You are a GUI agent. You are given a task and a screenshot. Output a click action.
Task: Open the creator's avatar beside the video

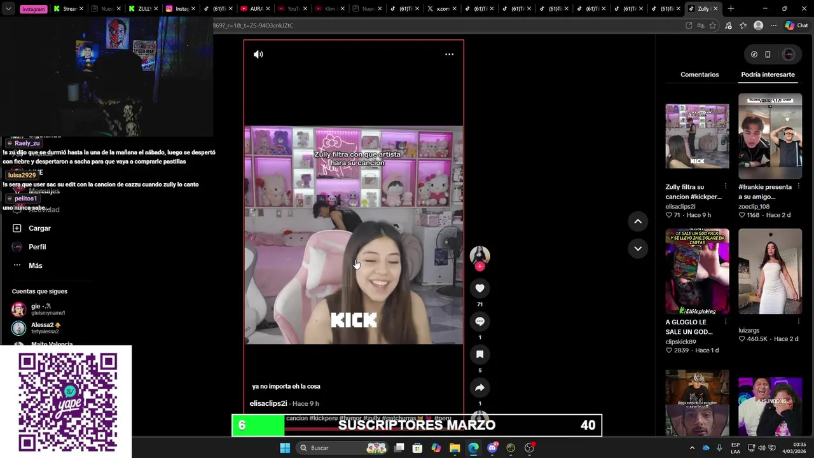tap(479, 255)
